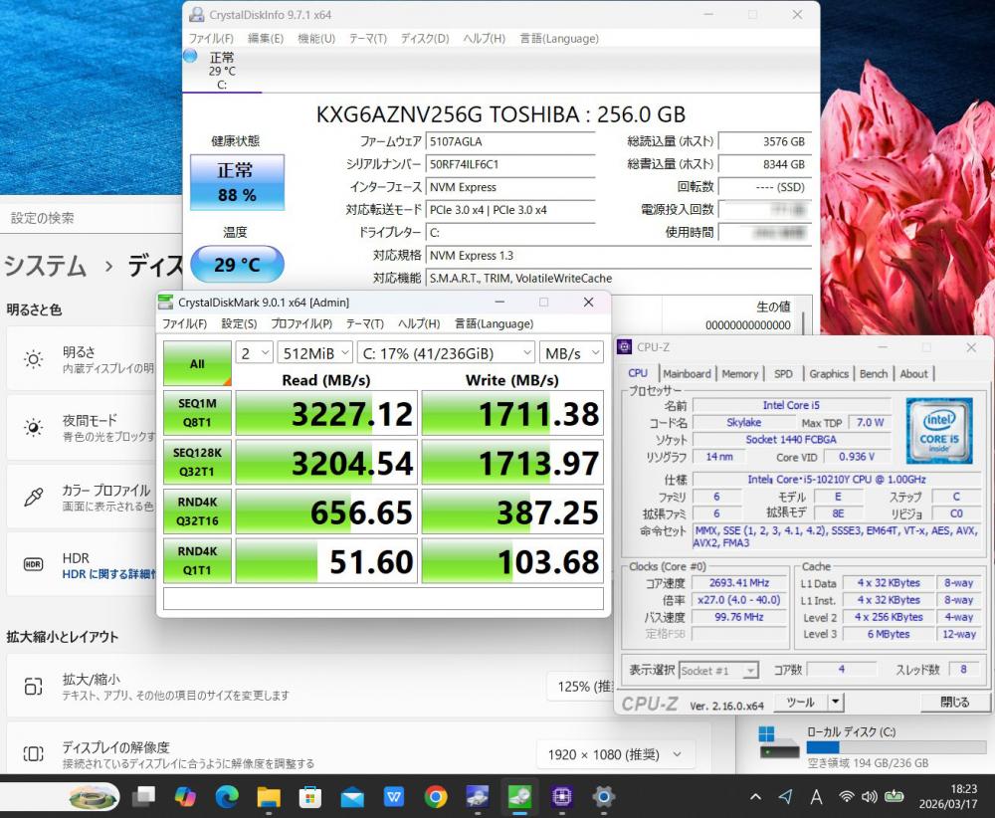Expand the MB/s unit dropdown
Screen dimensions: 995x818
coord(572,352)
